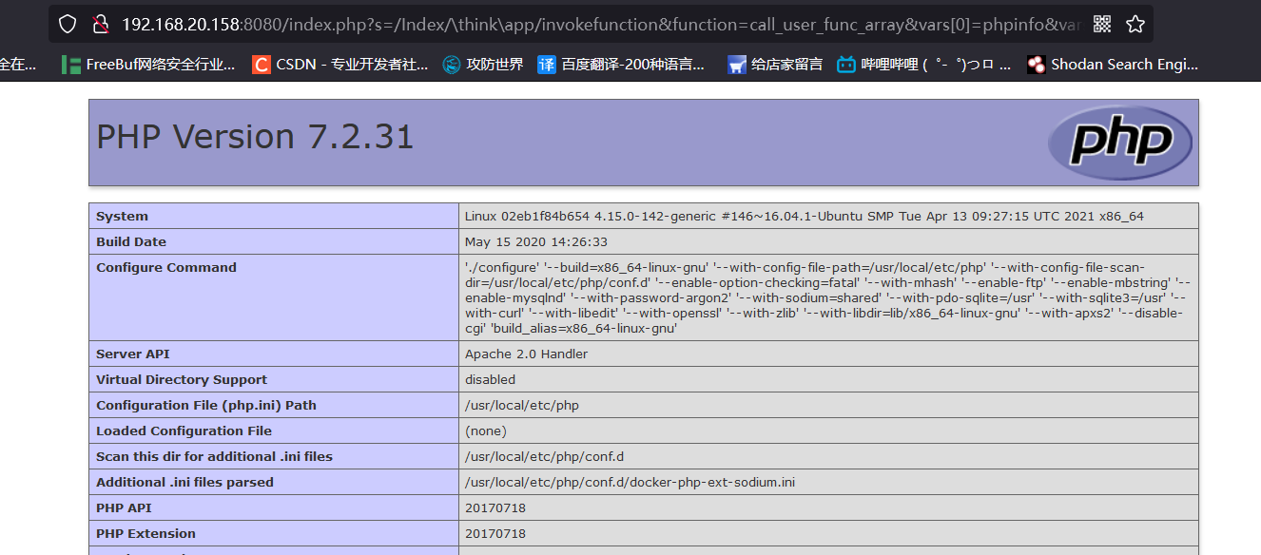
Task: Click the Apache 2.0 Handler value
Action: [526, 354]
